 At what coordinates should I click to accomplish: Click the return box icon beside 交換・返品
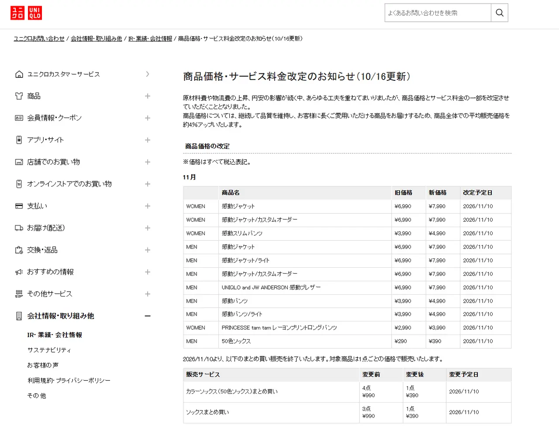click(19, 250)
